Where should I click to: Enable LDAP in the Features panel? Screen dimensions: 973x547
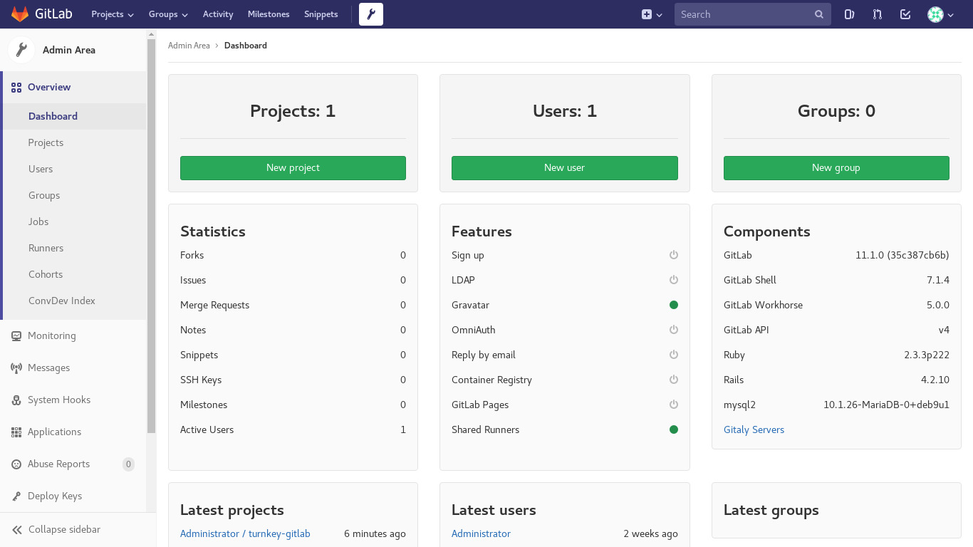point(673,280)
